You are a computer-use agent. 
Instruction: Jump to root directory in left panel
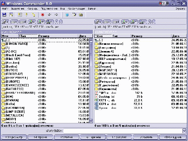point(57,22)
